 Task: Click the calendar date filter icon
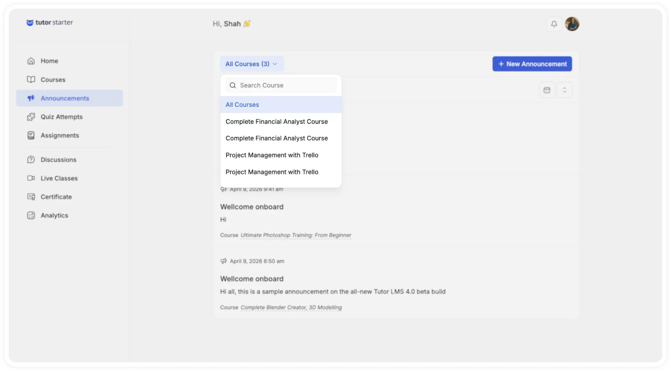[547, 90]
